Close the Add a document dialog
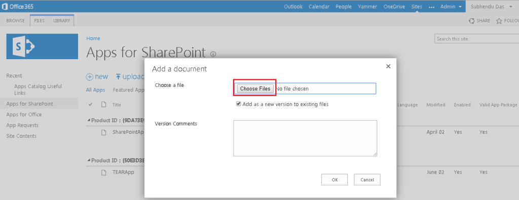Screen dimensions: 519x200 [x=388, y=66]
